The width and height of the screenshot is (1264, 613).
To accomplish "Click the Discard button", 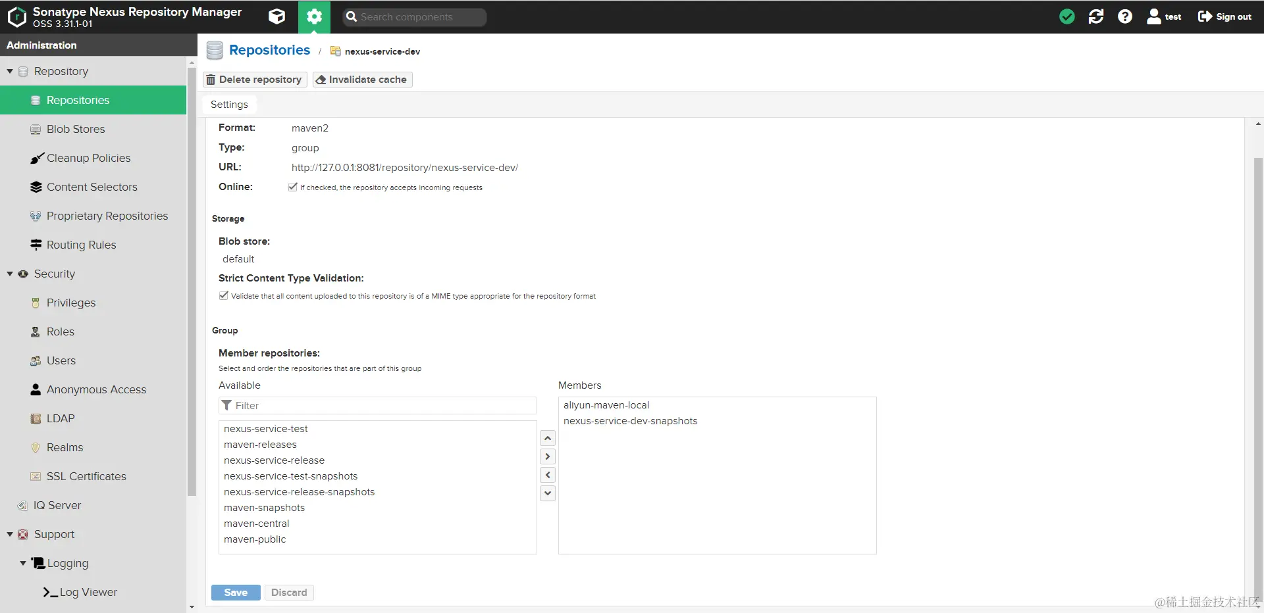I will coord(289,593).
